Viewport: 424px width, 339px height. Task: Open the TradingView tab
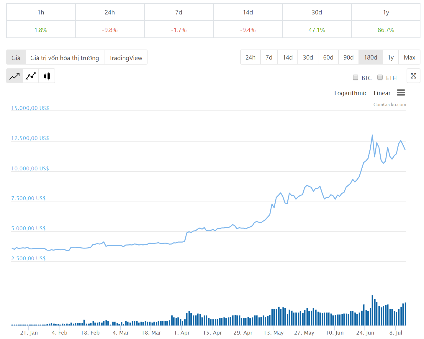[126, 57]
